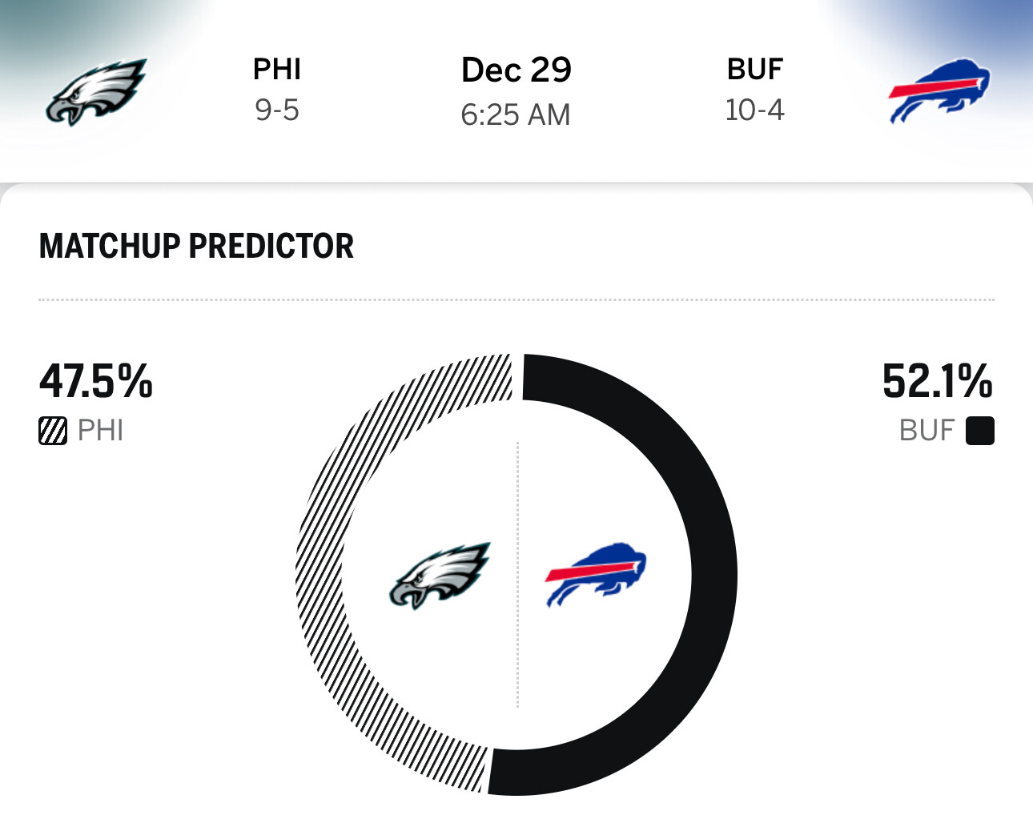Open the BUF team name in the header
1033x823 pixels.
point(754,70)
